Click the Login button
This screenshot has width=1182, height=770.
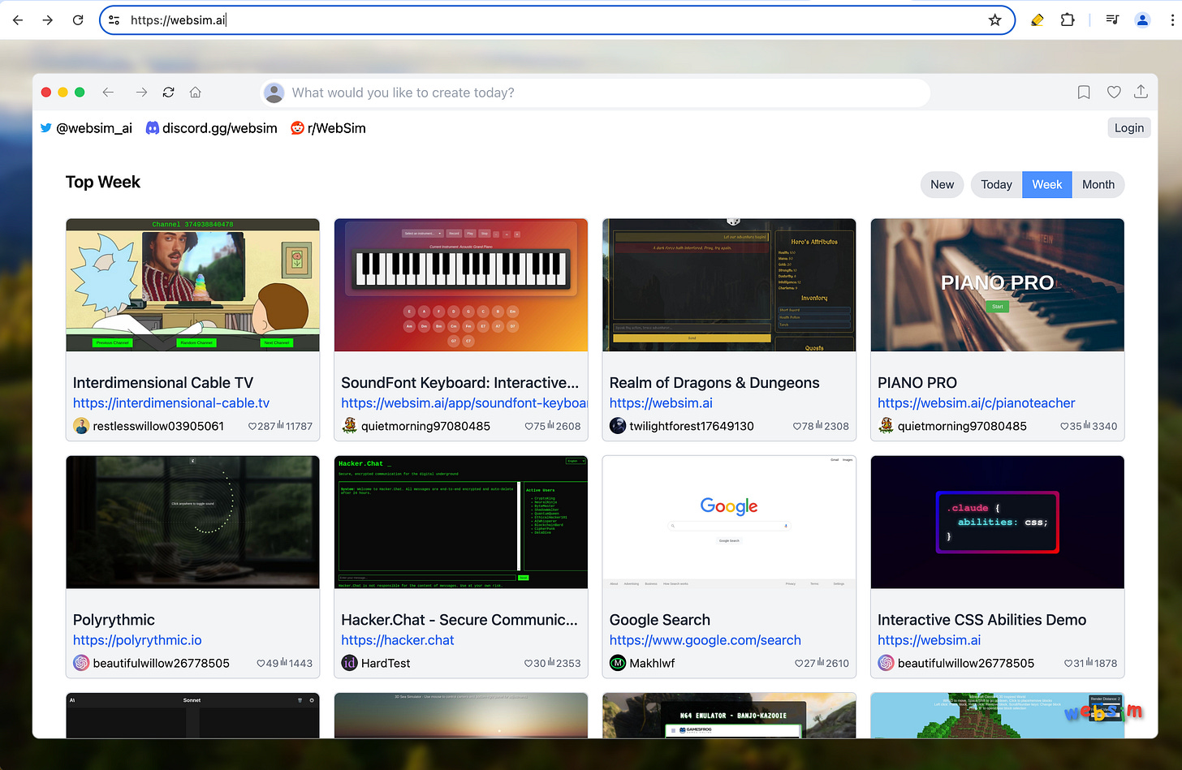click(x=1129, y=128)
